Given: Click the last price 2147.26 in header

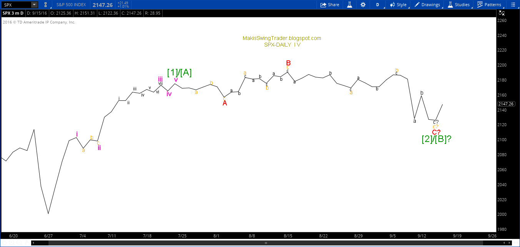Looking at the screenshot, I should 102,5.
